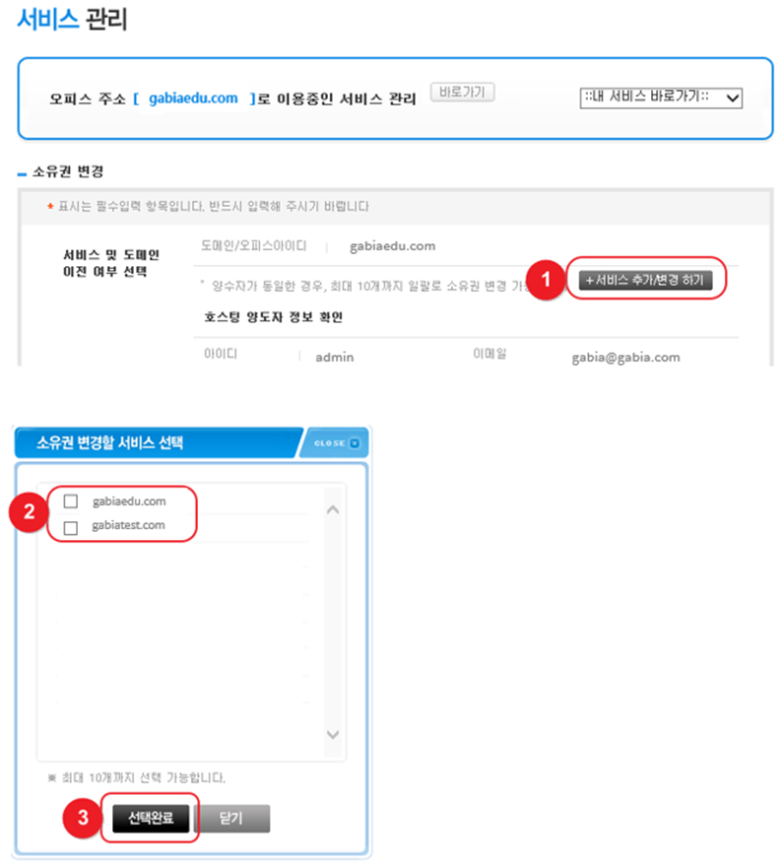The width and height of the screenshot is (784, 868).
Task: Click the red step 2 marker
Action: [x=29, y=512]
